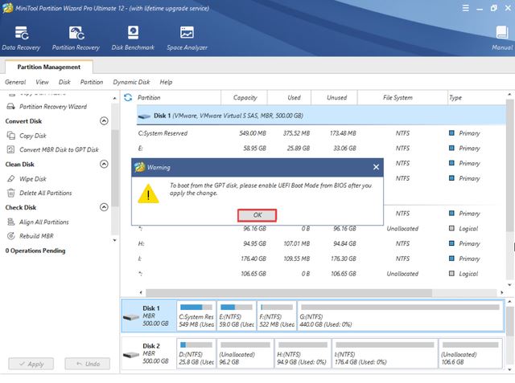
Task: Open the Data Recovery tool
Action: [19, 38]
